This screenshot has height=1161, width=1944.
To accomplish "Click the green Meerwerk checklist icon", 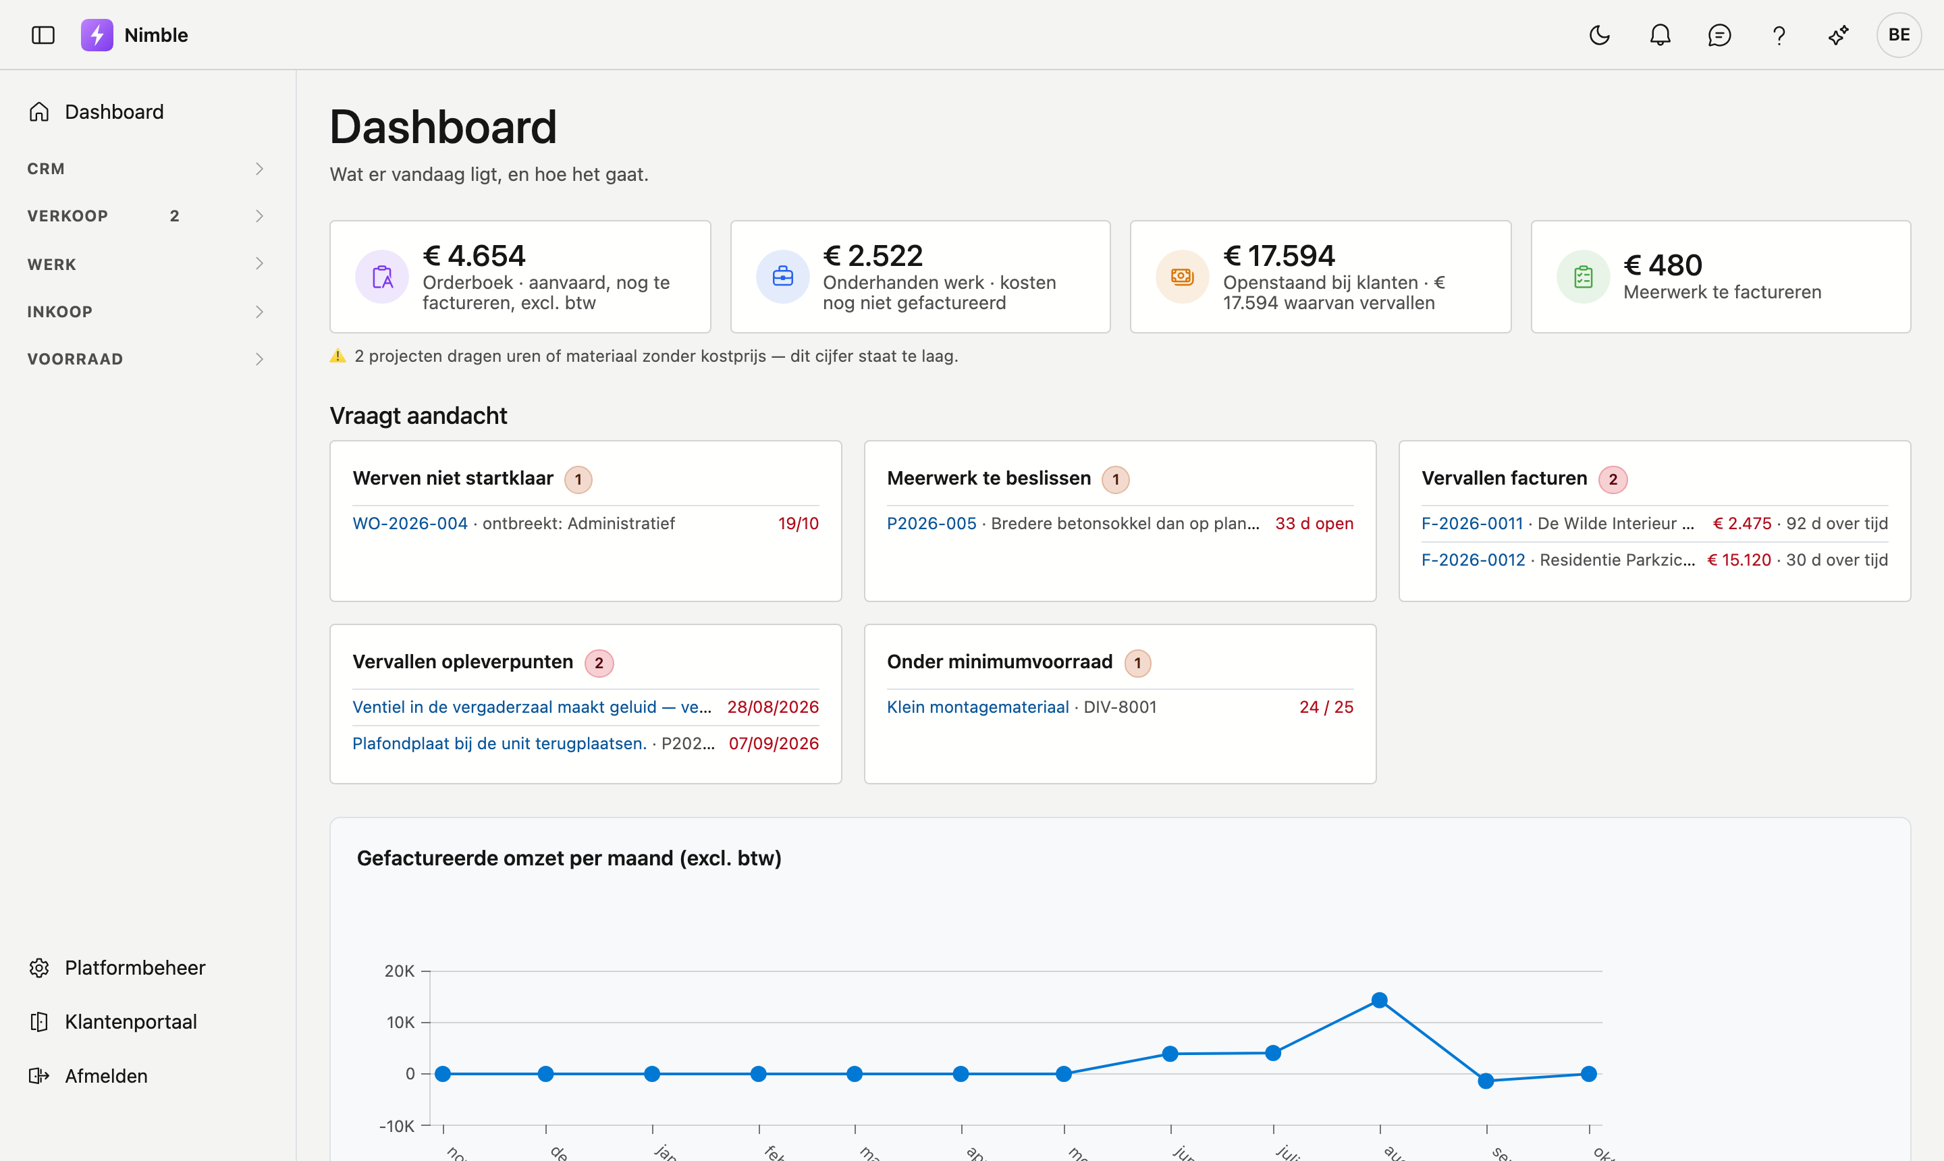I will pyautogui.click(x=1583, y=277).
